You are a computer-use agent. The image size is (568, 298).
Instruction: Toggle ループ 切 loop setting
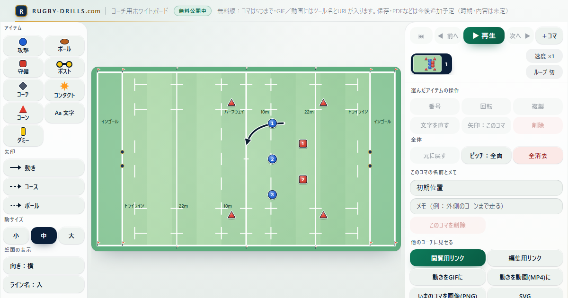[544, 72]
